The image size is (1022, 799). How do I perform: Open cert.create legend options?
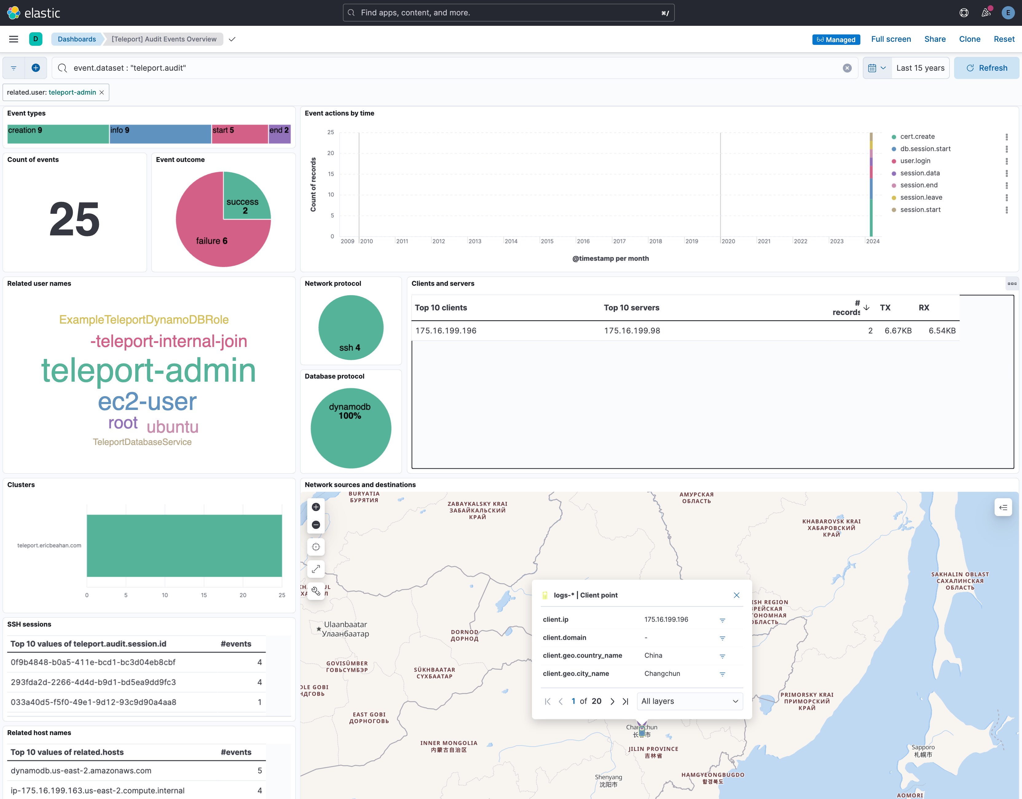(x=1007, y=137)
